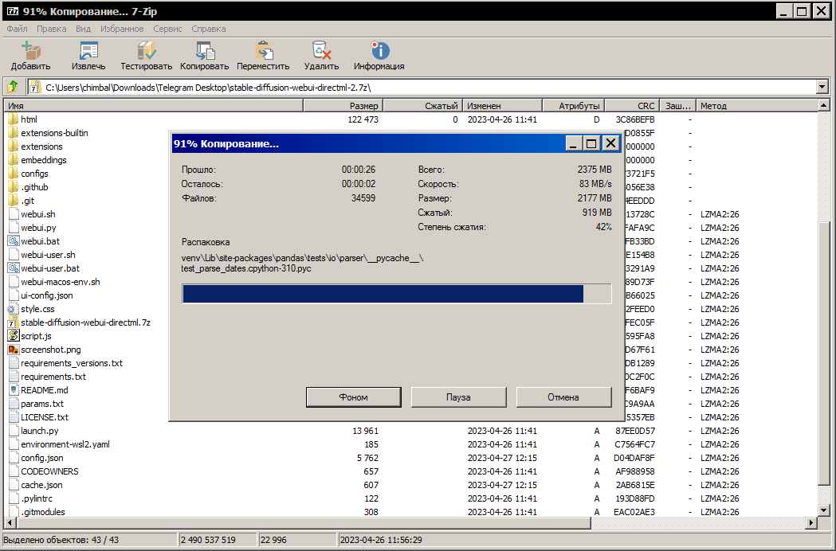The width and height of the screenshot is (836, 551).
Task: Click the stable-diffusion-webui-directml.7z archive icon
Action: pyautogui.click(x=13, y=322)
